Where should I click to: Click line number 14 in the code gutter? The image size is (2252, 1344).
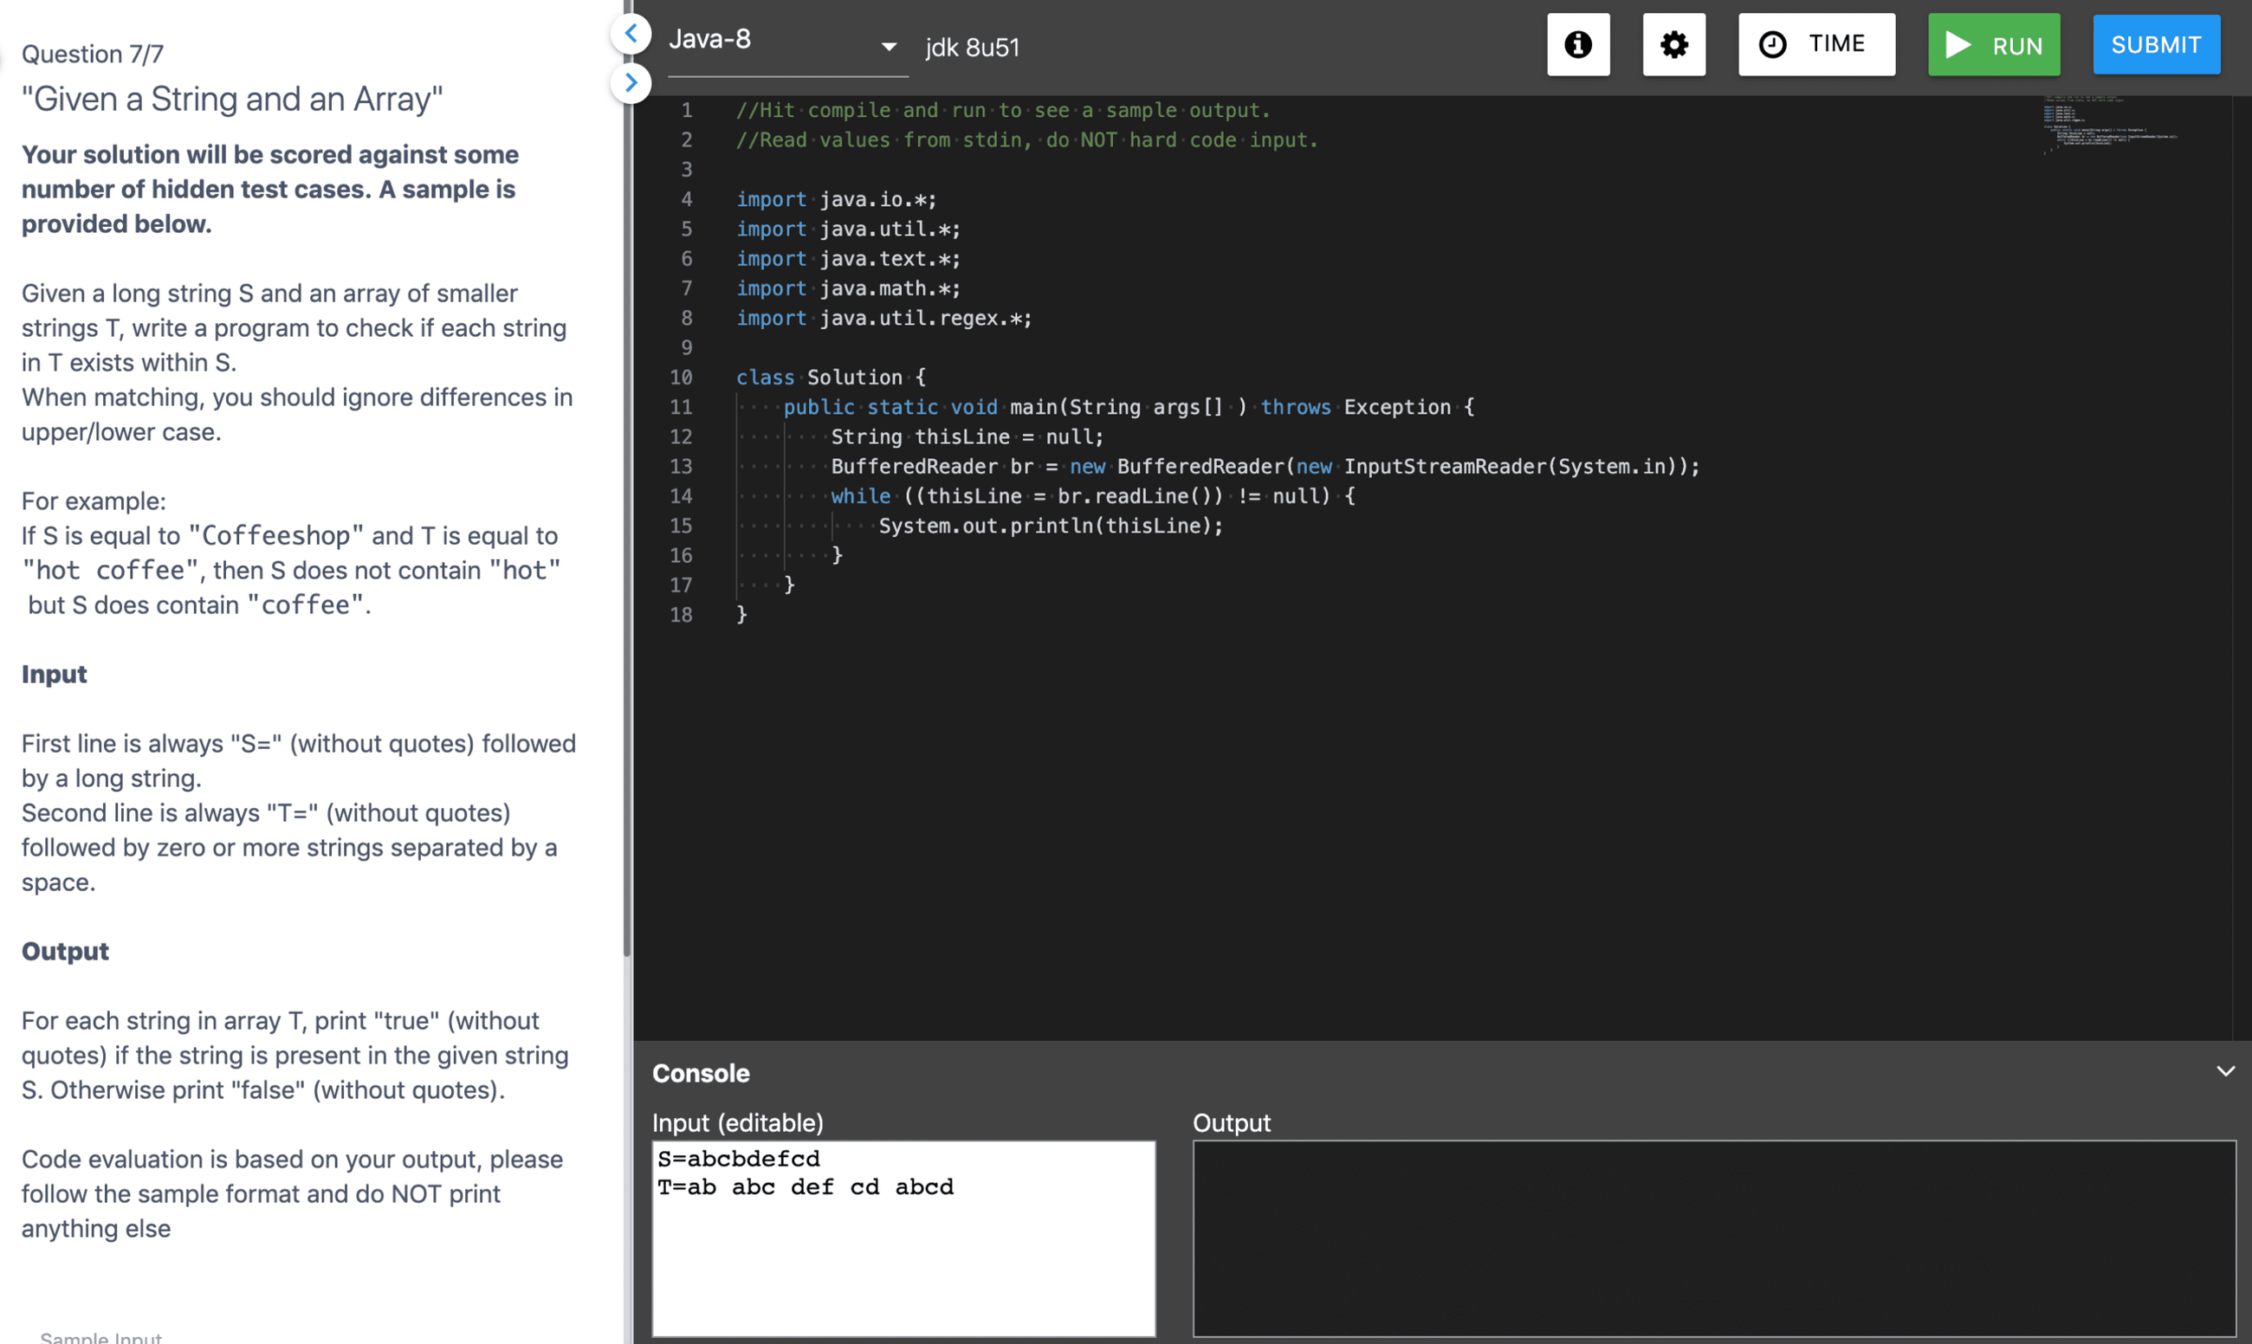pos(683,495)
